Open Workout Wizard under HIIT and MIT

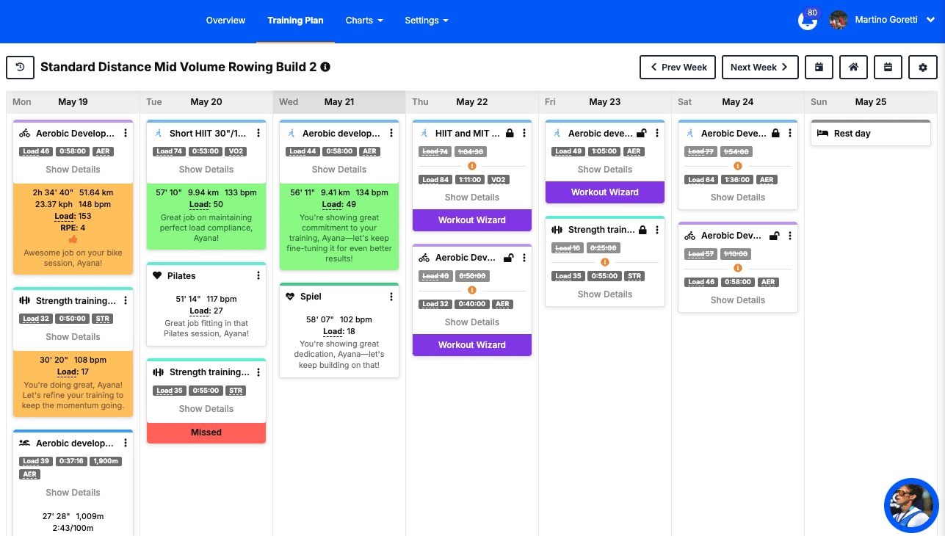pyautogui.click(x=472, y=220)
